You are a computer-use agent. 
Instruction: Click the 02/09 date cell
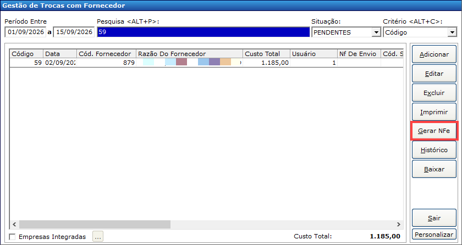coord(60,63)
